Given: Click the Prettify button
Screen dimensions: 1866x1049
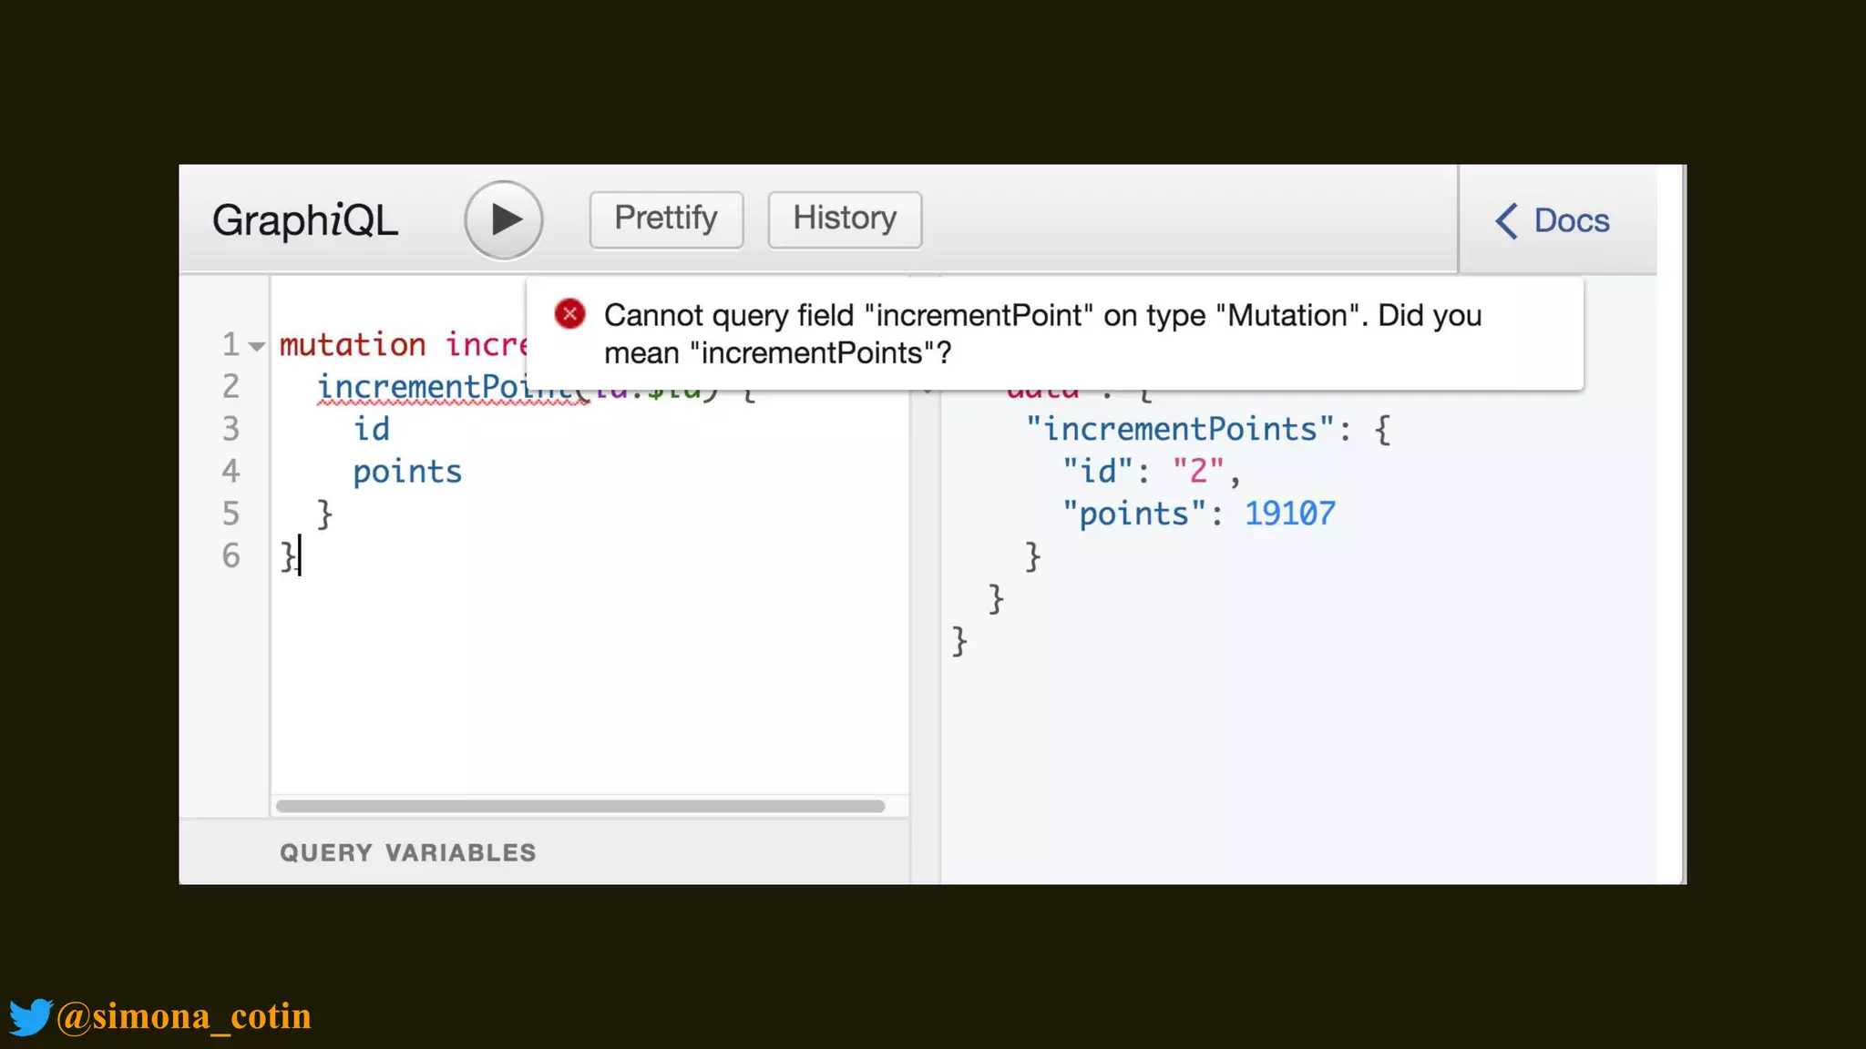Looking at the screenshot, I should [x=666, y=219].
